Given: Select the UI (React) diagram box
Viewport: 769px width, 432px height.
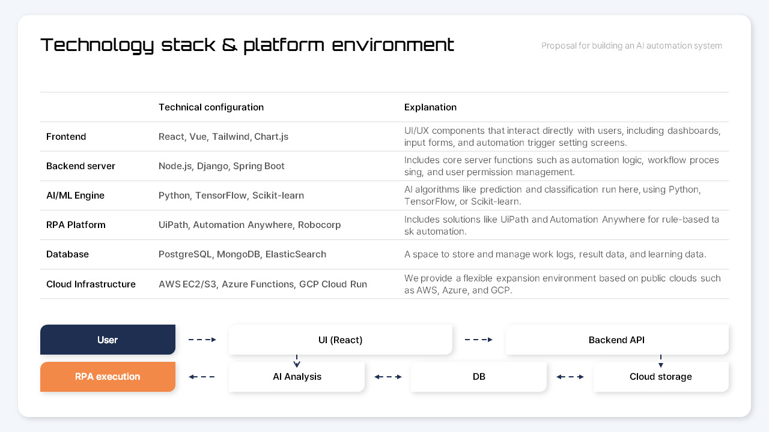Looking at the screenshot, I should [x=340, y=340].
